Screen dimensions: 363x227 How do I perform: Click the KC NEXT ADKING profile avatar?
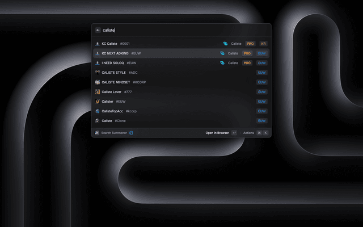(x=98, y=53)
